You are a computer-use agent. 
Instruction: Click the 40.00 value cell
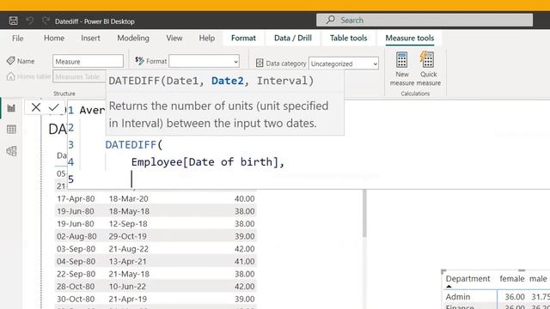click(244, 198)
